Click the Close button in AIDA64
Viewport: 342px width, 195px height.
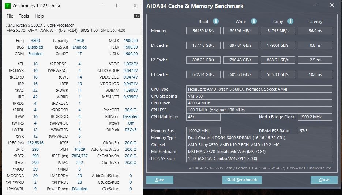(x=324, y=180)
